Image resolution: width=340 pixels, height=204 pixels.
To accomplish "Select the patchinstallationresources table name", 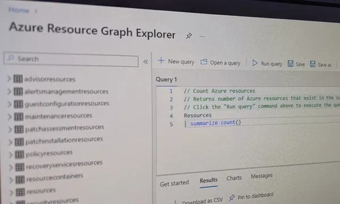I will [64, 141].
